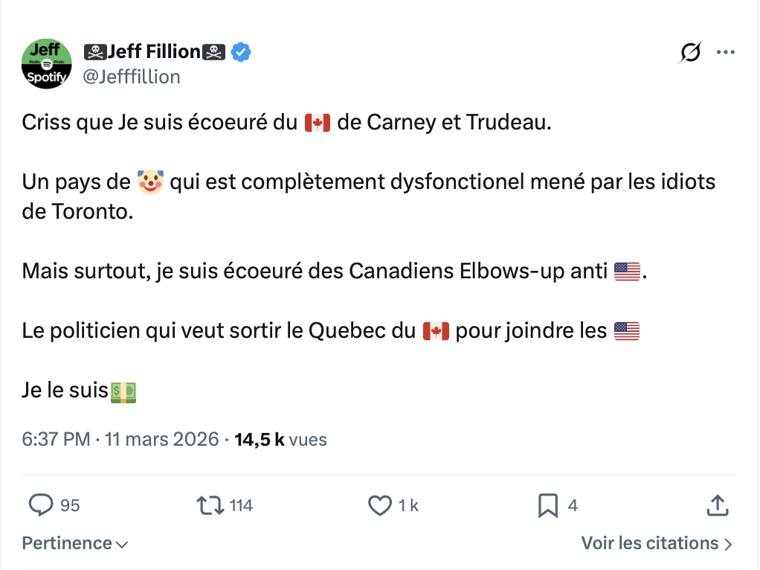Click the clown emoji in the tweet text
760x570 pixels.
tap(150, 182)
